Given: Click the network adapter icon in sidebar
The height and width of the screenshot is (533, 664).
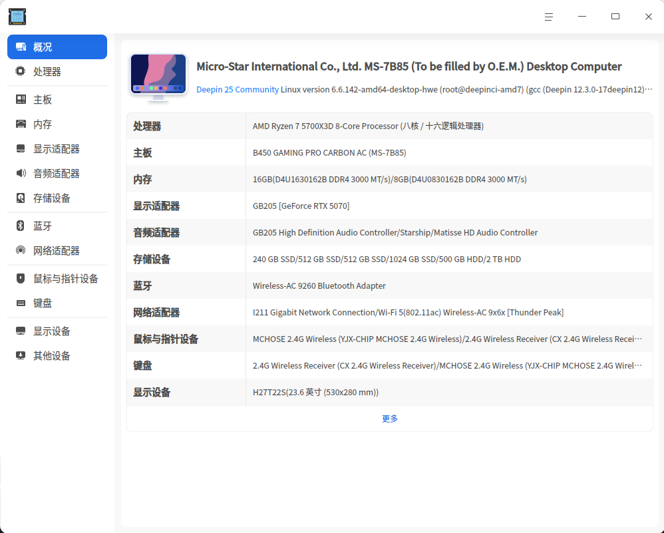Looking at the screenshot, I should point(21,250).
